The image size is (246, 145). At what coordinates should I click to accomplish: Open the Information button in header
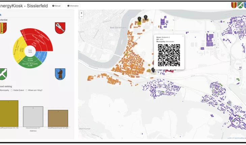point(73,6)
